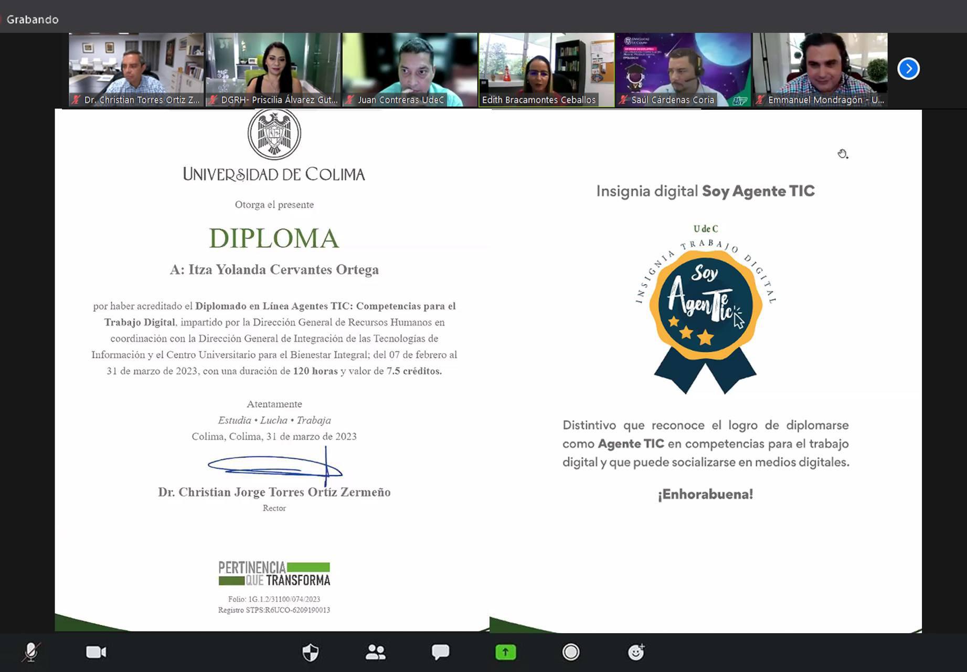The image size is (967, 672).
Task: Click "Dr. Christian Jorge Torres Ortíz Zermeño" signature name
Action: tap(274, 492)
